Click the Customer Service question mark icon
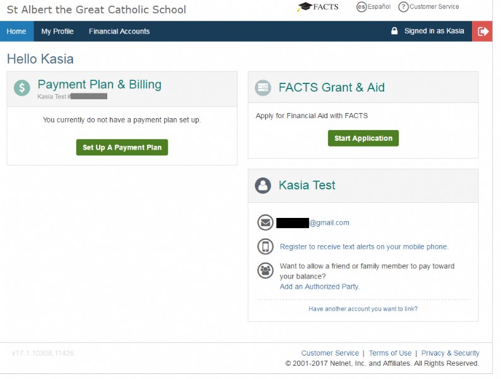This screenshot has height=379, width=501. 403,7
